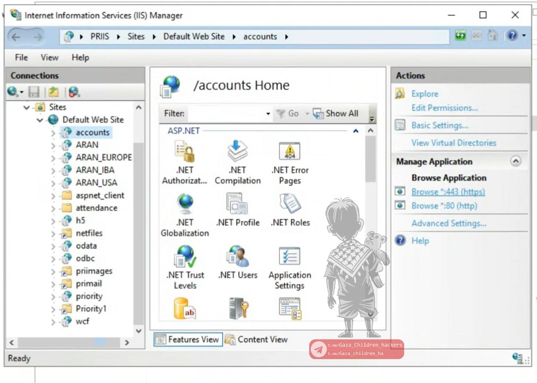Open the .NET Users feature icon
This screenshot has height=383, width=537.
point(237,258)
